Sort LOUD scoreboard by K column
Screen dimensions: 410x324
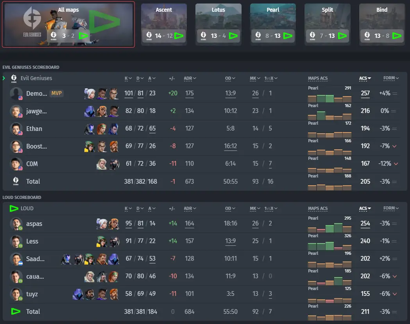(x=128, y=209)
